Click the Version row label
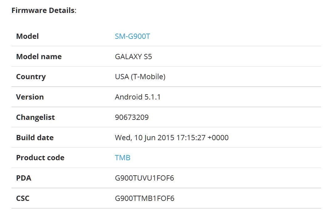330x220 pixels. click(x=30, y=97)
